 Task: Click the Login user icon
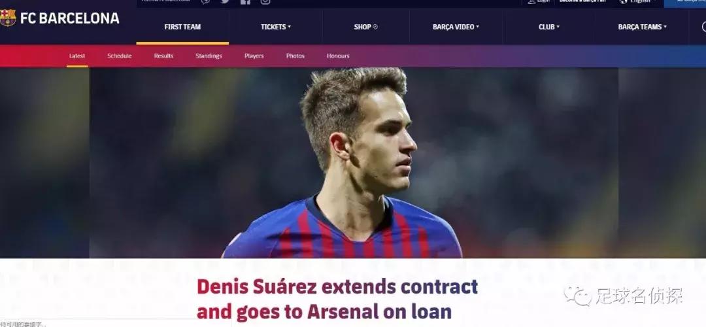(x=531, y=1)
